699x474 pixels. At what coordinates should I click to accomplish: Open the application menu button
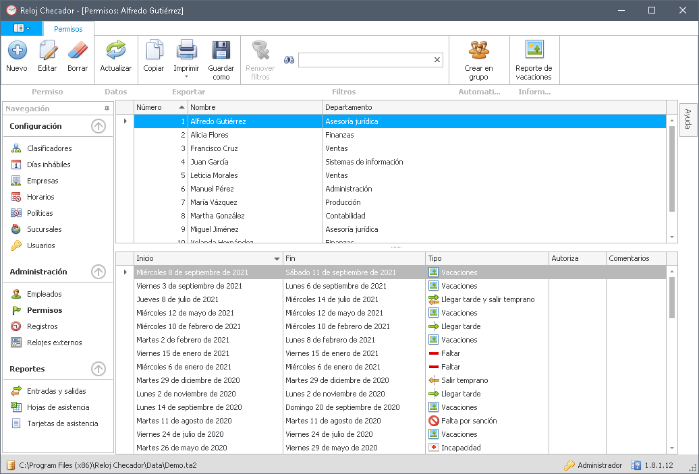(22, 28)
